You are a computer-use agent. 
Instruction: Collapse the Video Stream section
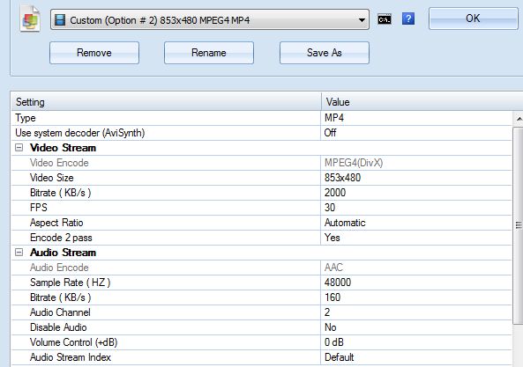click(x=19, y=147)
